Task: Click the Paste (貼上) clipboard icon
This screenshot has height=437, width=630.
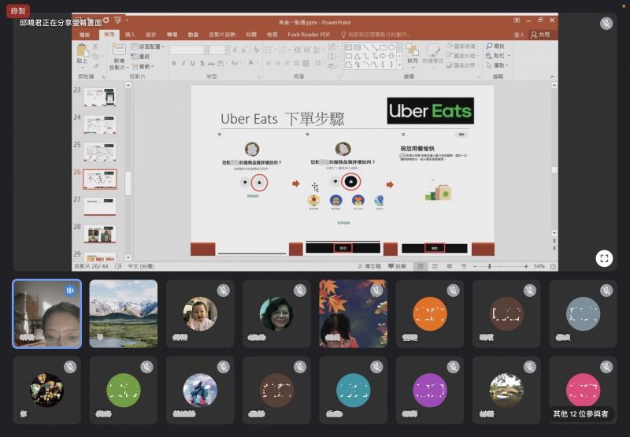Action: 83,50
